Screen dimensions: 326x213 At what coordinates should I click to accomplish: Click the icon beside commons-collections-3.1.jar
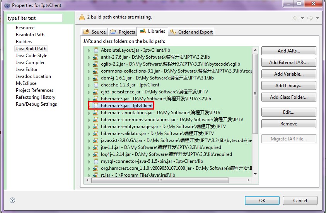click(x=96, y=71)
